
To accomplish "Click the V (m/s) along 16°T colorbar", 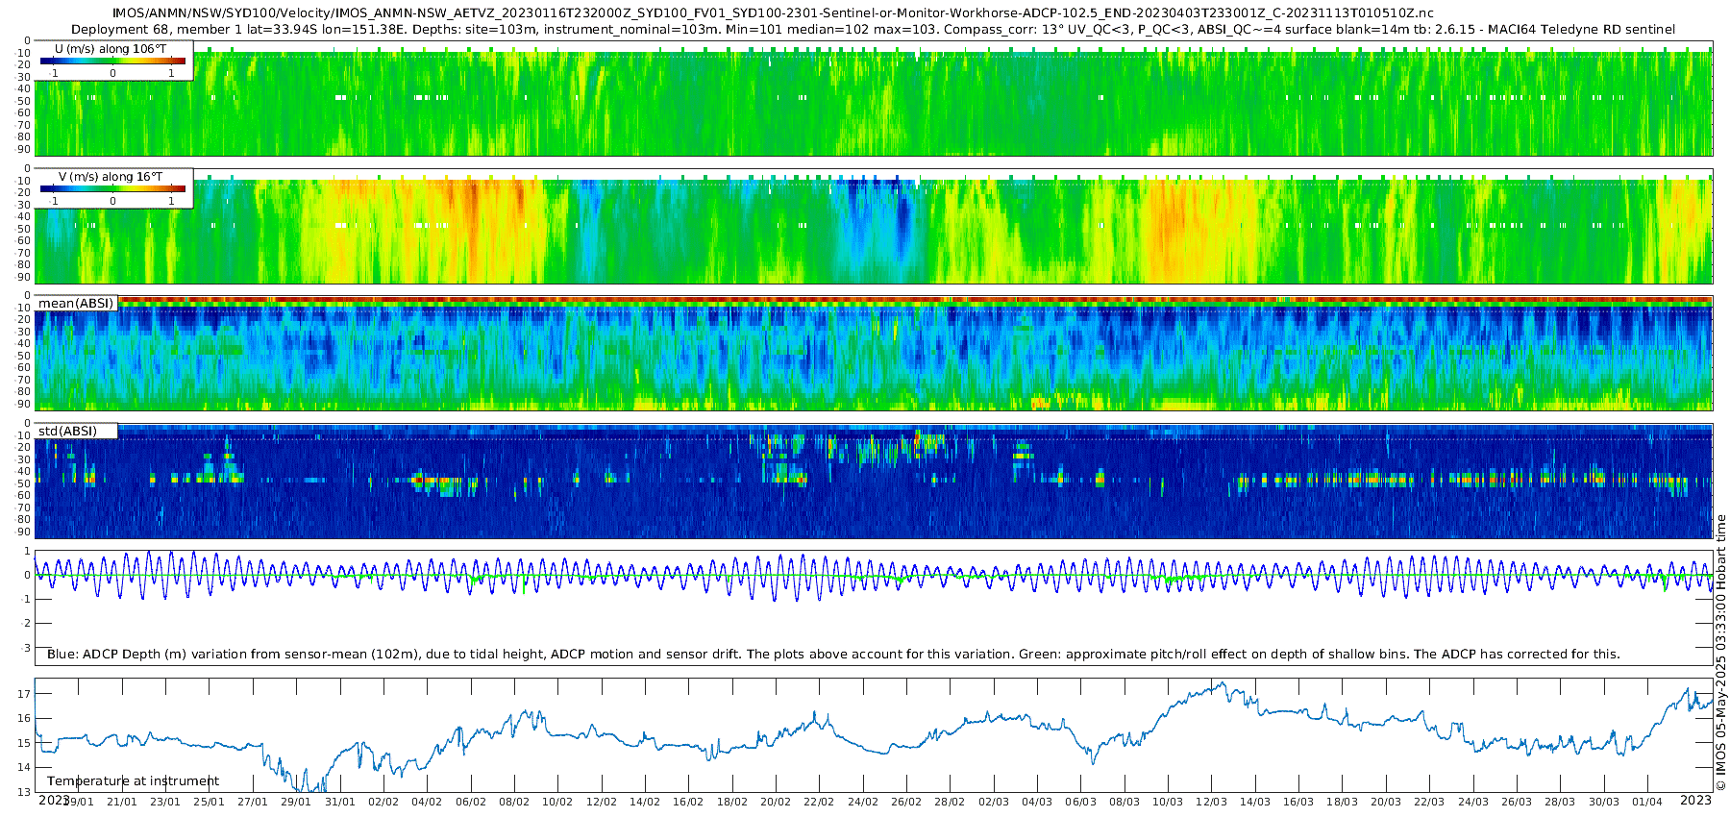I will click(113, 188).
